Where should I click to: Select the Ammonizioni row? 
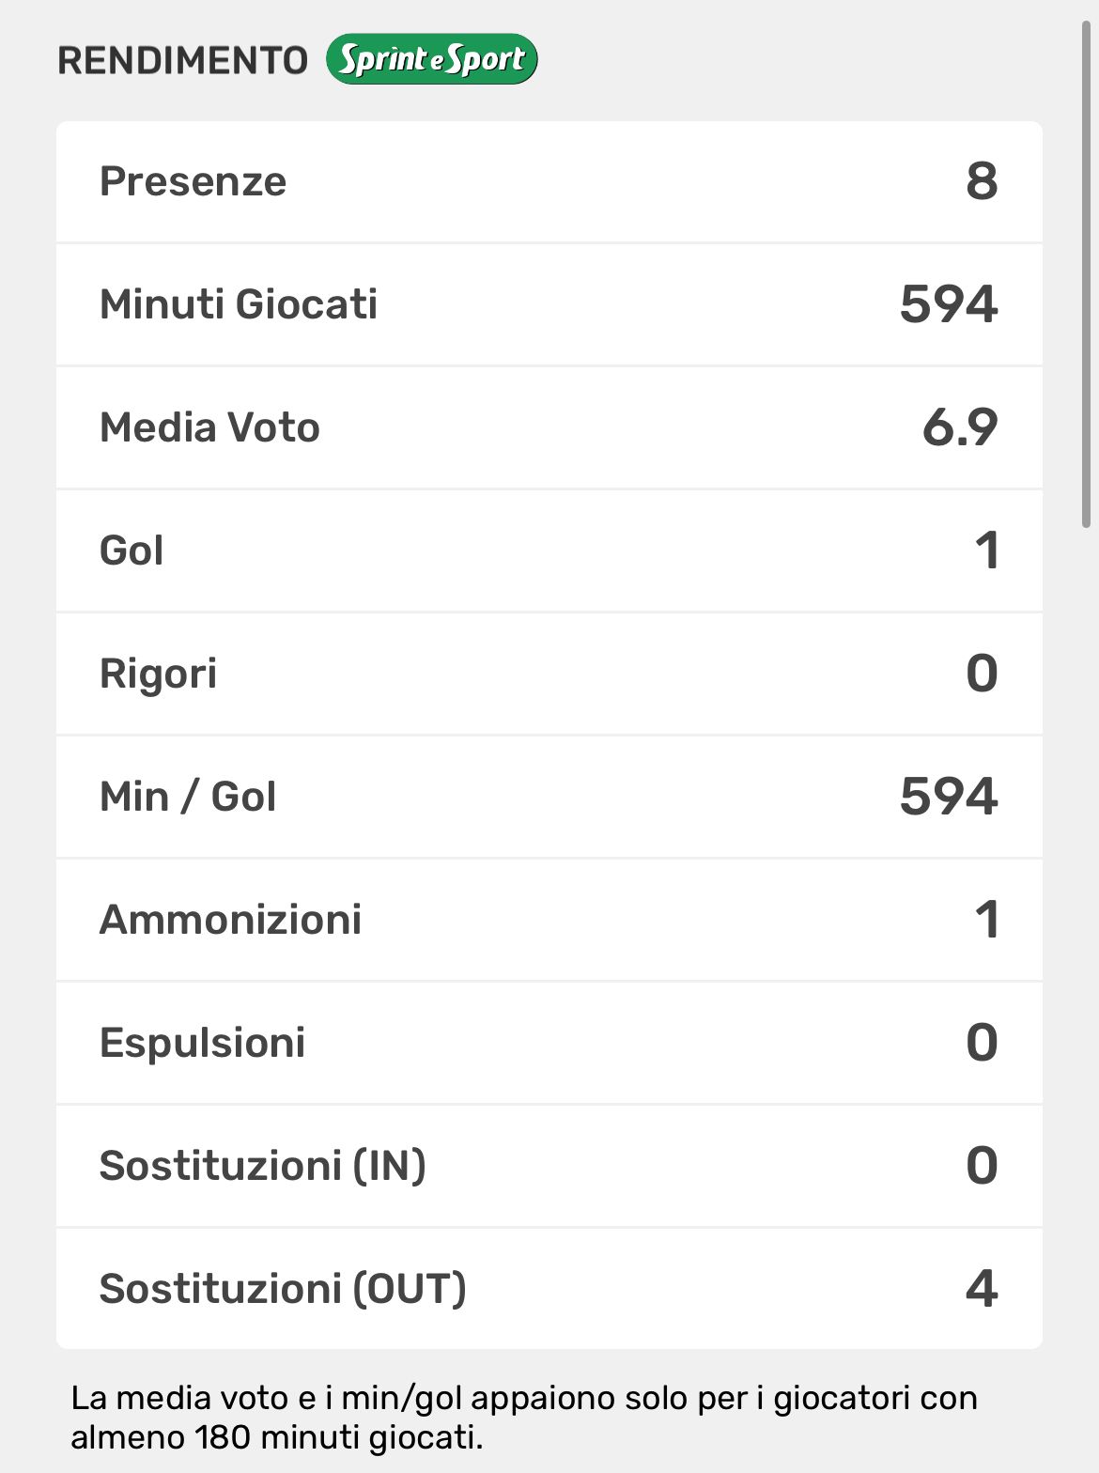(549, 920)
